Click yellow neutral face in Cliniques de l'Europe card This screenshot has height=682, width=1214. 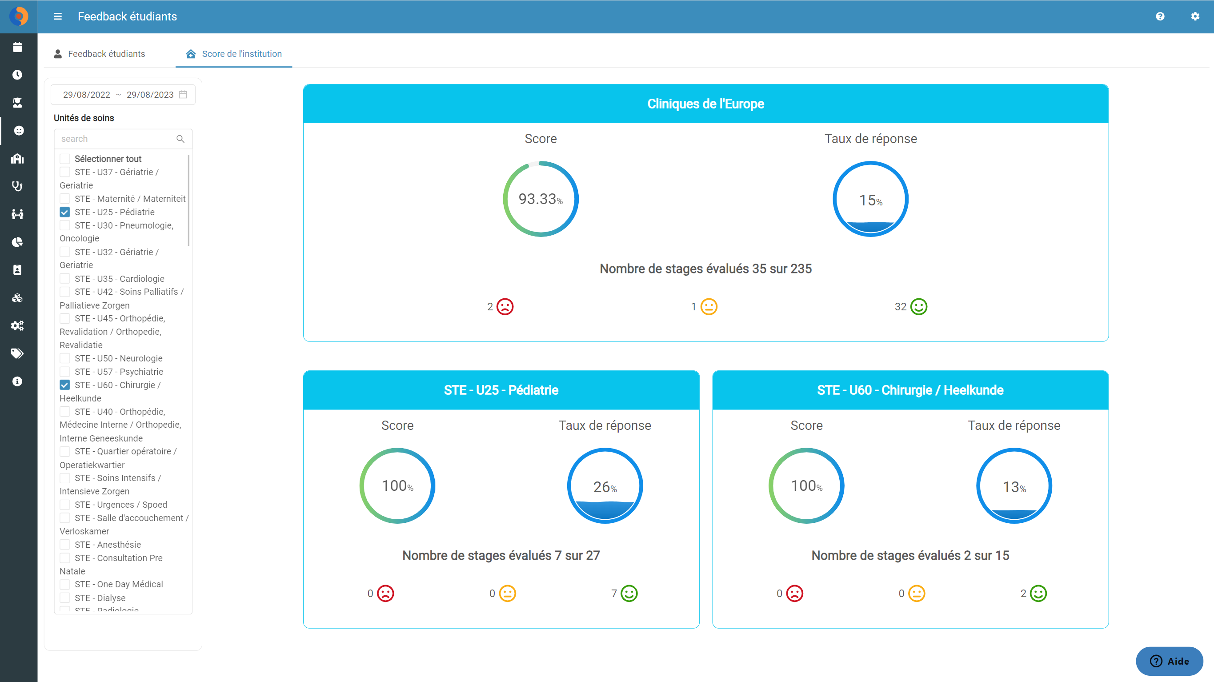tap(709, 306)
